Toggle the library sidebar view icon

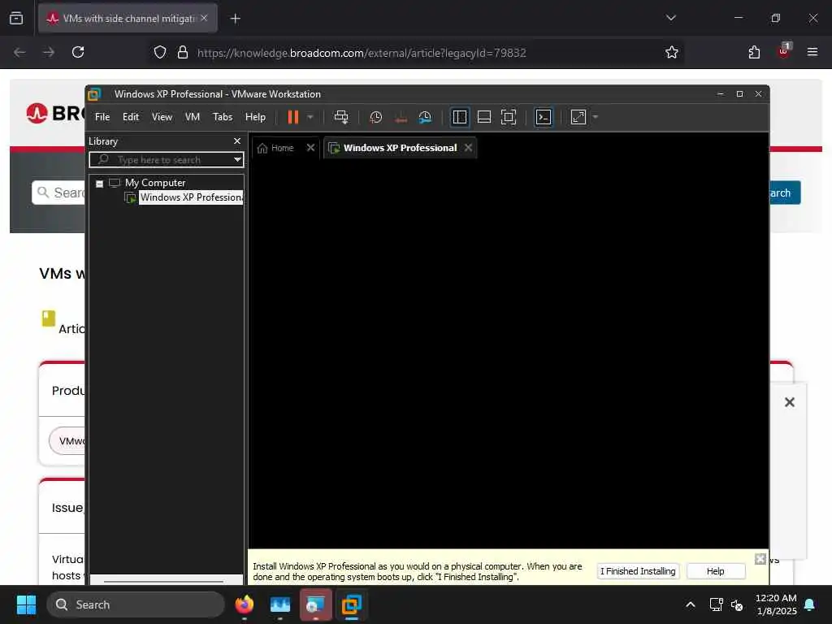pyautogui.click(x=460, y=117)
